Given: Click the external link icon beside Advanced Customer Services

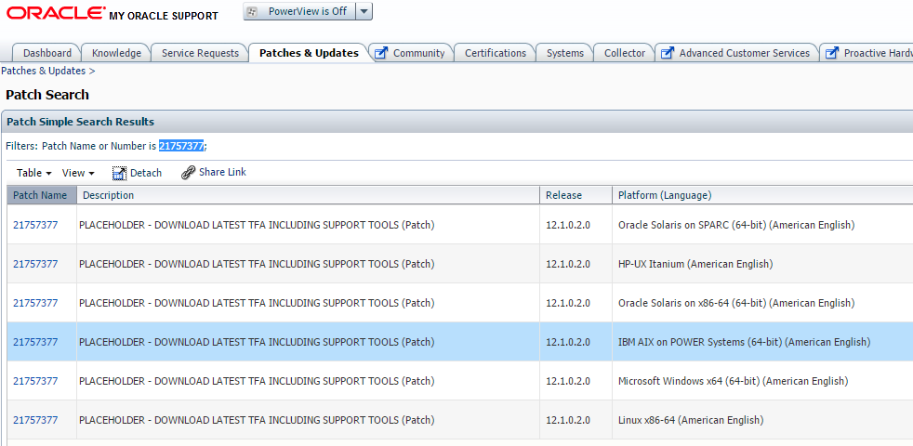Looking at the screenshot, I should tap(668, 53).
